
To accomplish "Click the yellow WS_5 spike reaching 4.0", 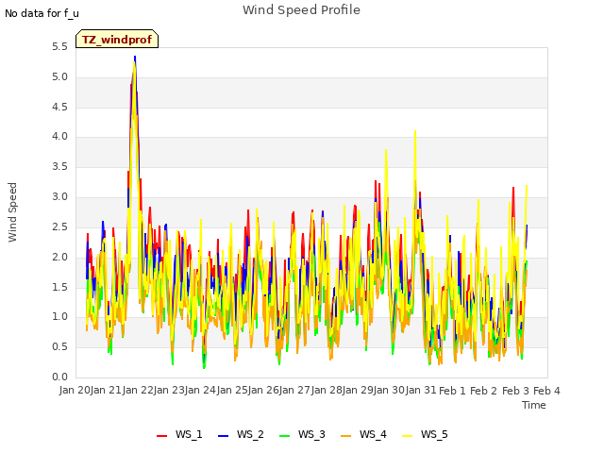I will [x=415, y=132].
